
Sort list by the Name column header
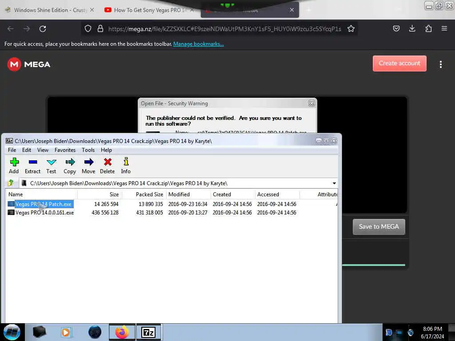(x=41, y=194)
